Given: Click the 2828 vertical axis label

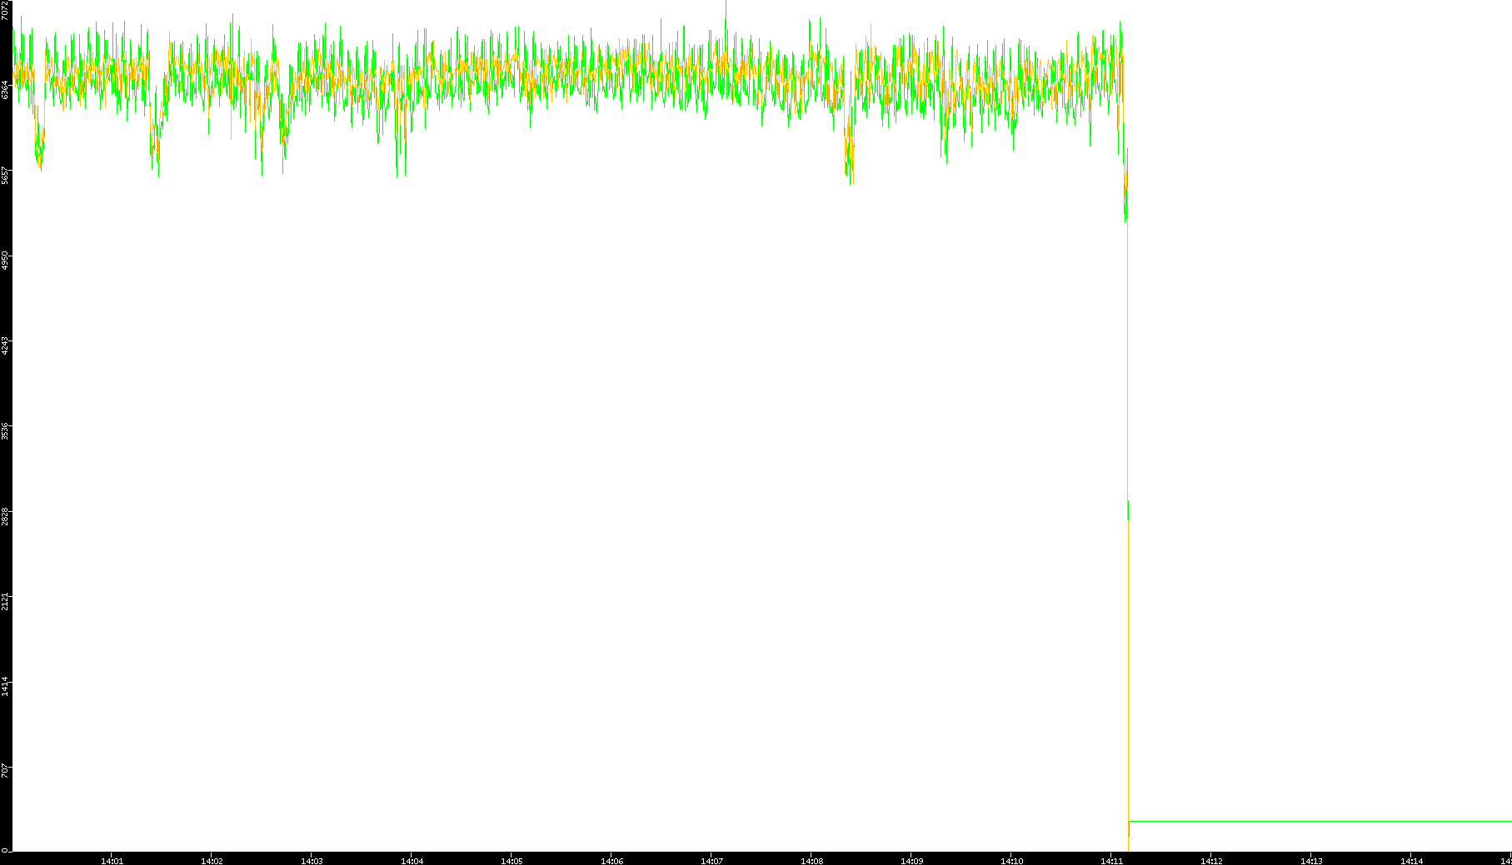Looking at the screenshot, I should 5,515.
